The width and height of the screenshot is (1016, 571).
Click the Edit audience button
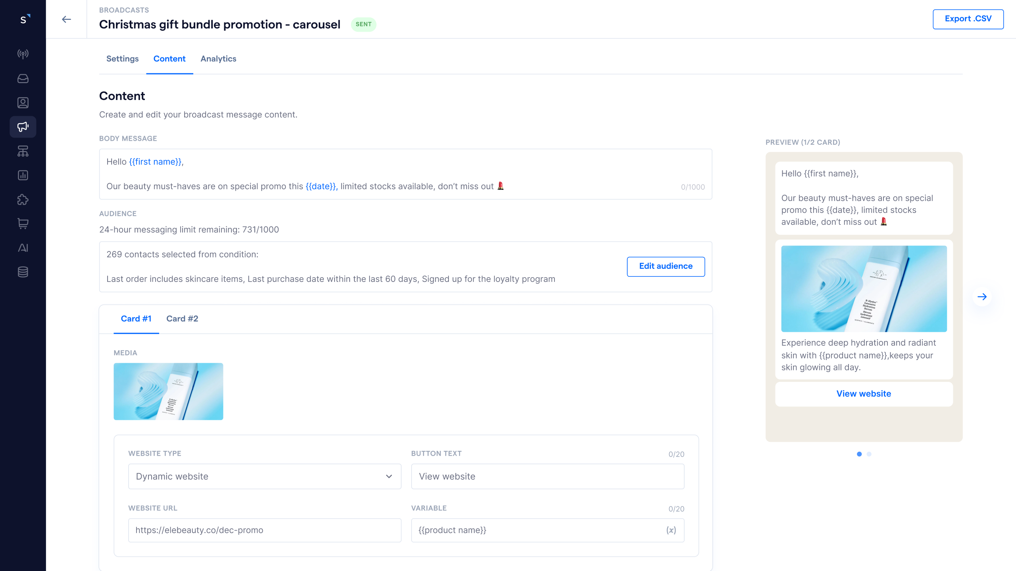coord(666,266)
